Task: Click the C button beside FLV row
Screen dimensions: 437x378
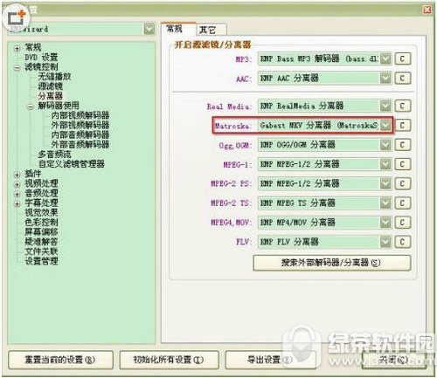Action: (403, 242)
